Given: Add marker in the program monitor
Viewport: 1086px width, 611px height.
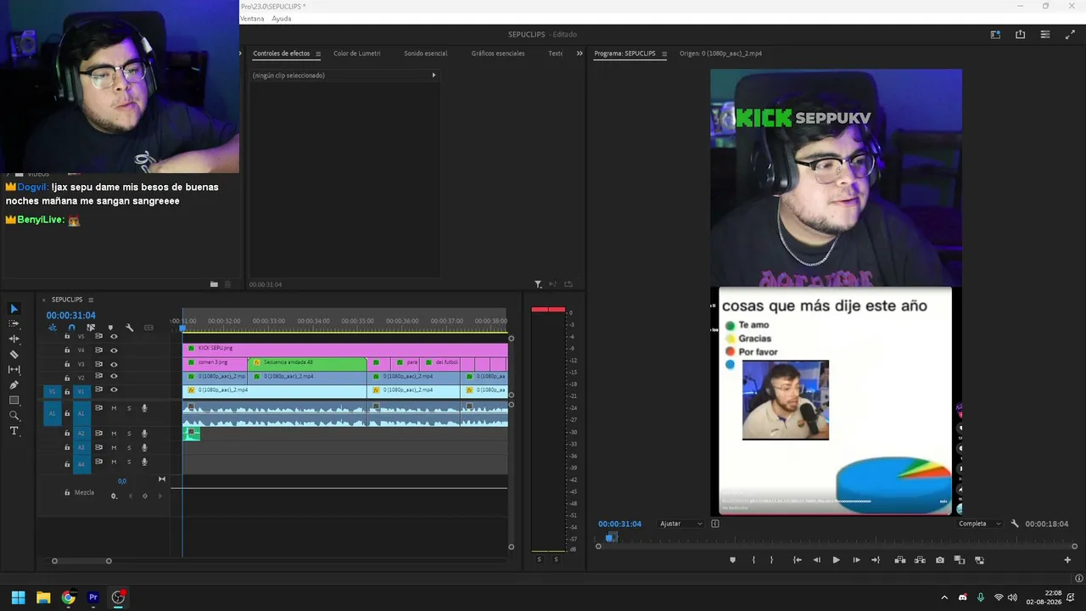Looking at the screenshot, I should click(733, 560).
